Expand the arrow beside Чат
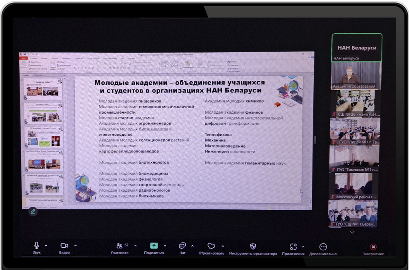Viewport: 409px width, 270px height. coord(192,246)
